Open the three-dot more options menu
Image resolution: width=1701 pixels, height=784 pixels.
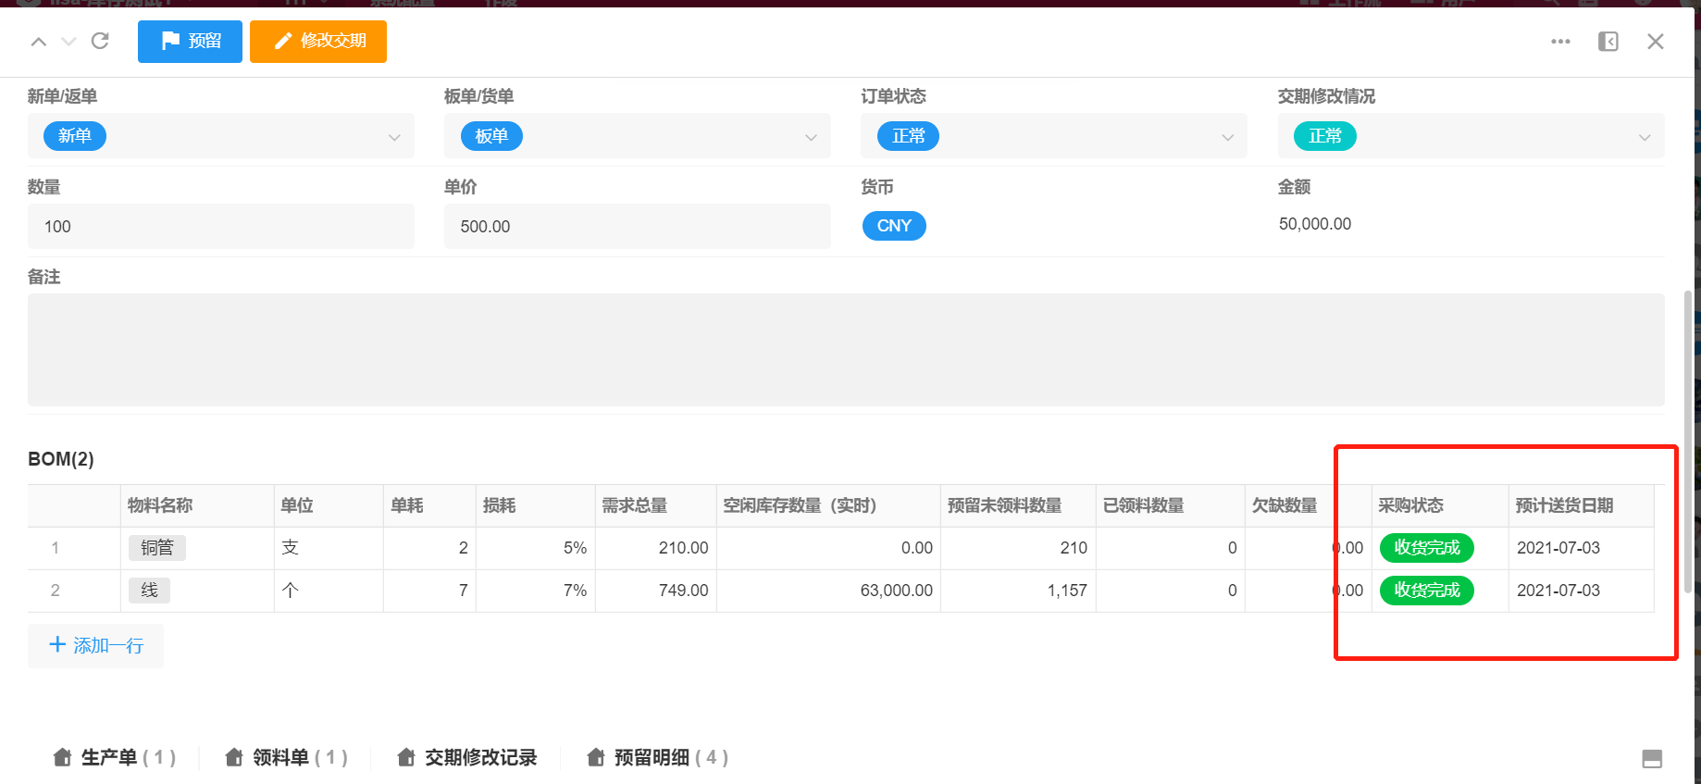[x=1560, y=42]
